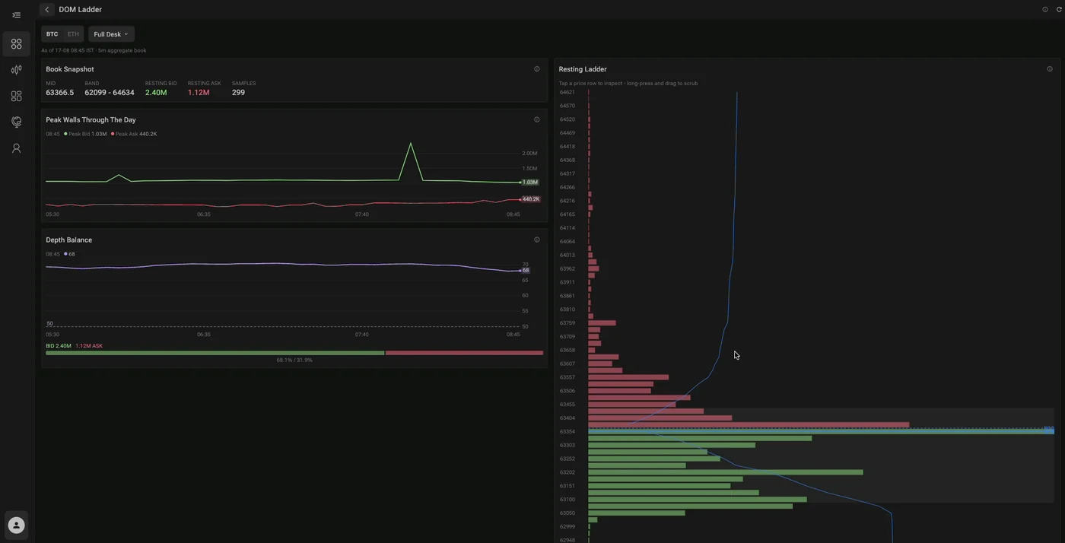Switch to the ETH asset tab
Screen dimensions: 1065x543
[73, 34]
